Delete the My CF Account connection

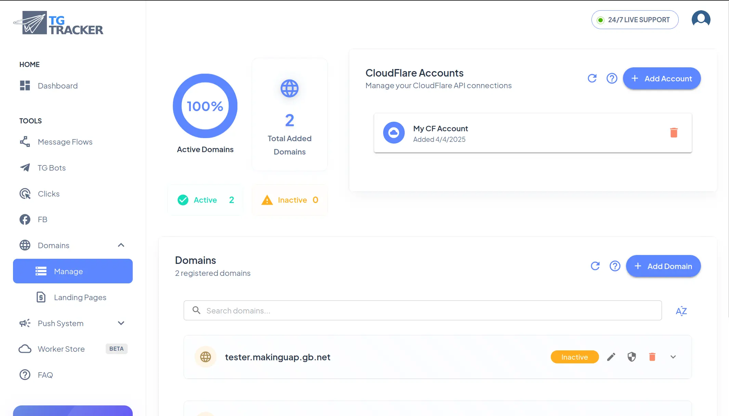(x=674, y=133)
